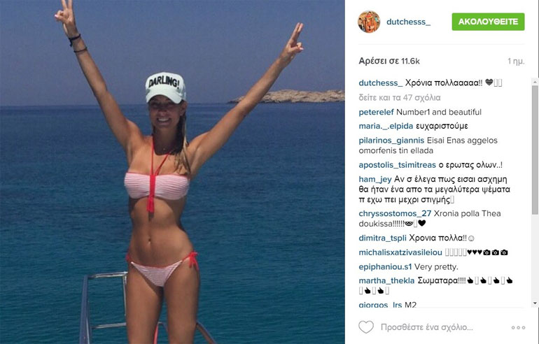Click the comments scrollbar up arrow
This screenshot has height=344, width=539.
pyautogui.click(x=535, y=82)
